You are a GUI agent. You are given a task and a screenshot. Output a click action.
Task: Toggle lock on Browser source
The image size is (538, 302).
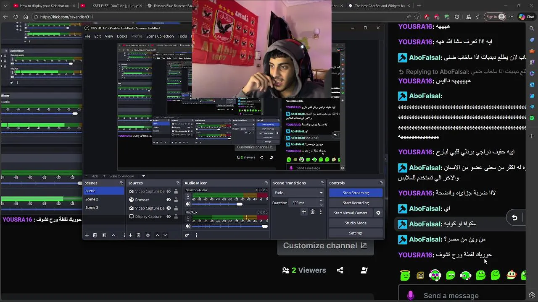(176, 200)
